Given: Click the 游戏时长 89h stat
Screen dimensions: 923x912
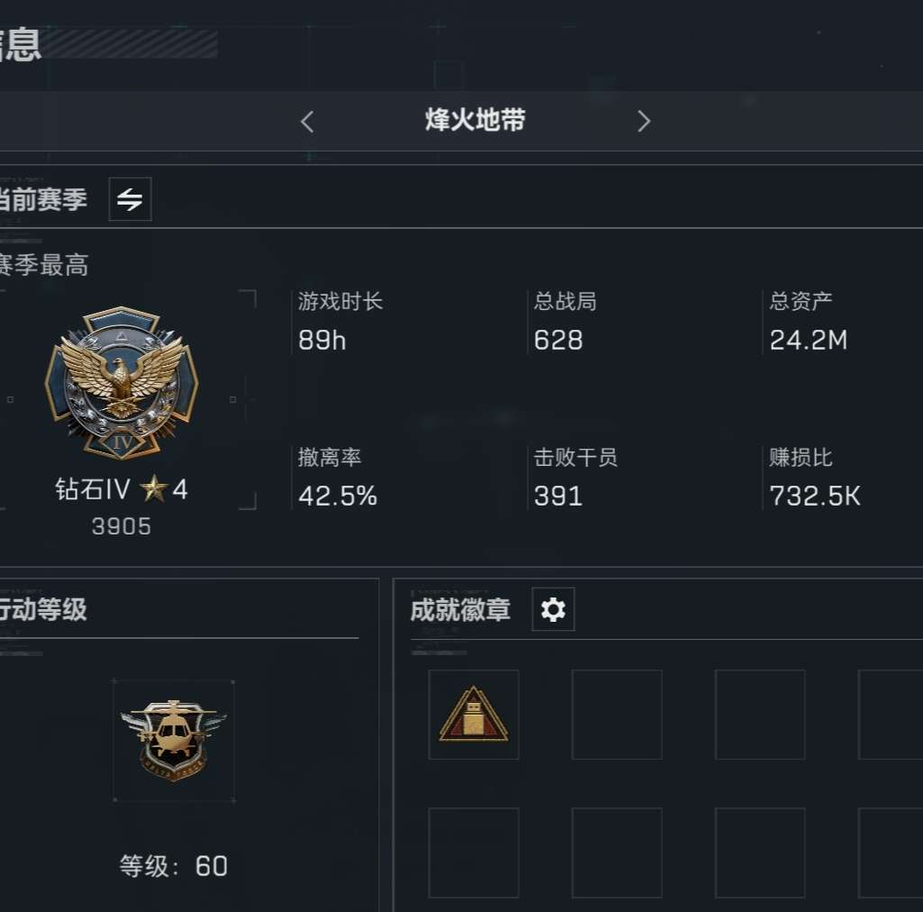Looking at the screenshot, I should point(340,322).
